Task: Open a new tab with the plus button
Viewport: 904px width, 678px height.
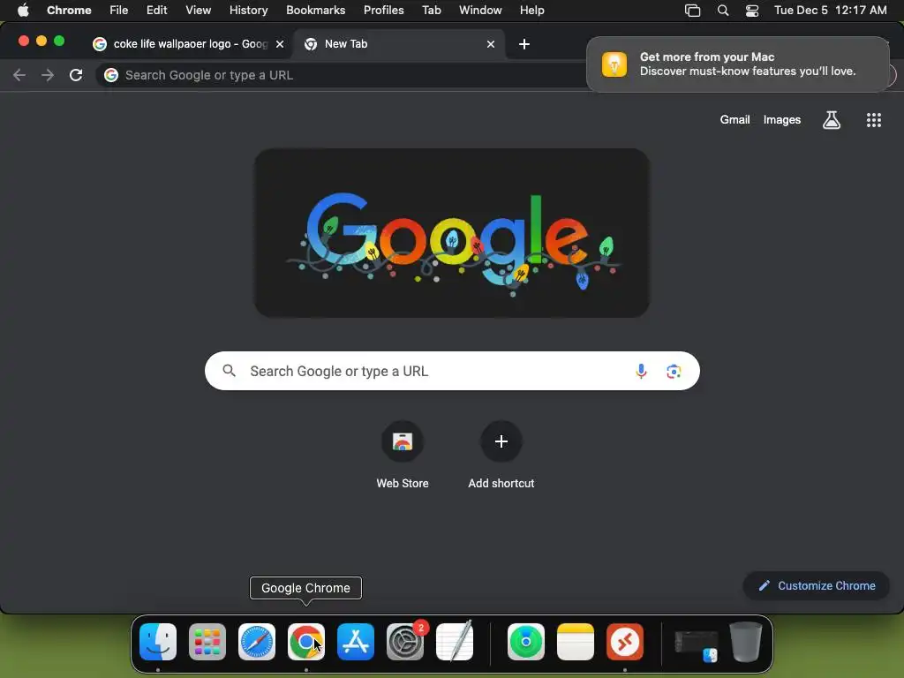Action: click(524, 44)
